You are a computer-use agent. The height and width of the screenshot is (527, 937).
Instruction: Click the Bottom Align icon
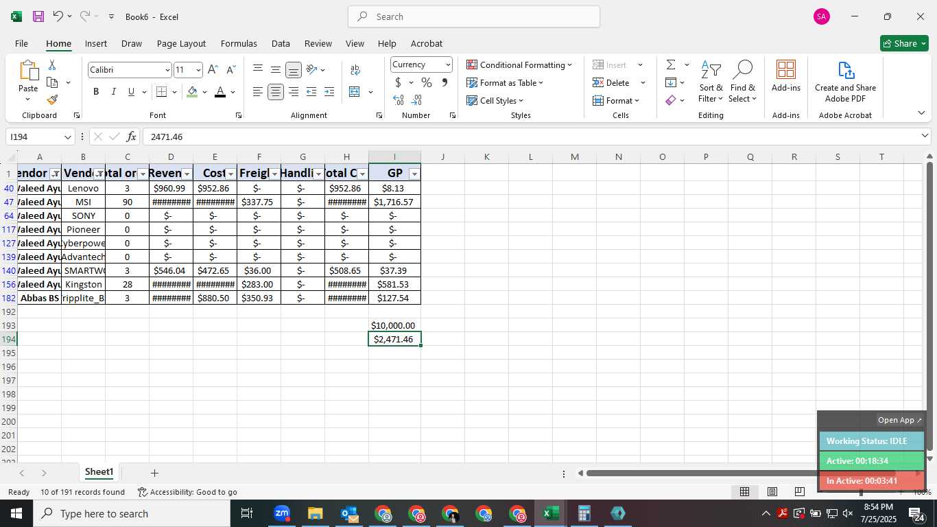[294, 70]
